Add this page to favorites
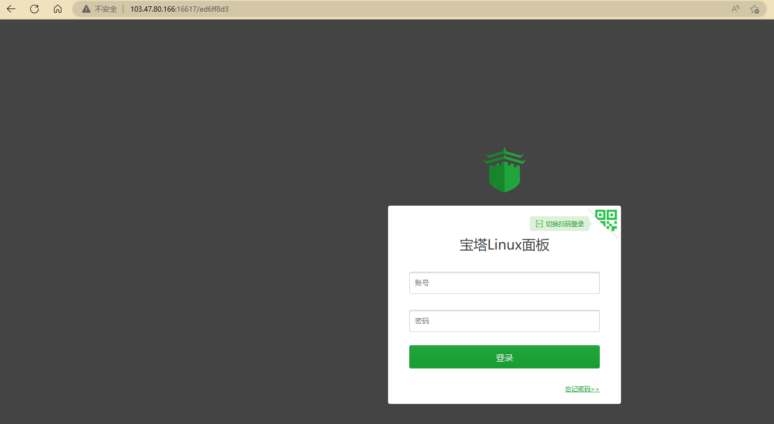This screenshot has height=424, width=774. [754, 9]
